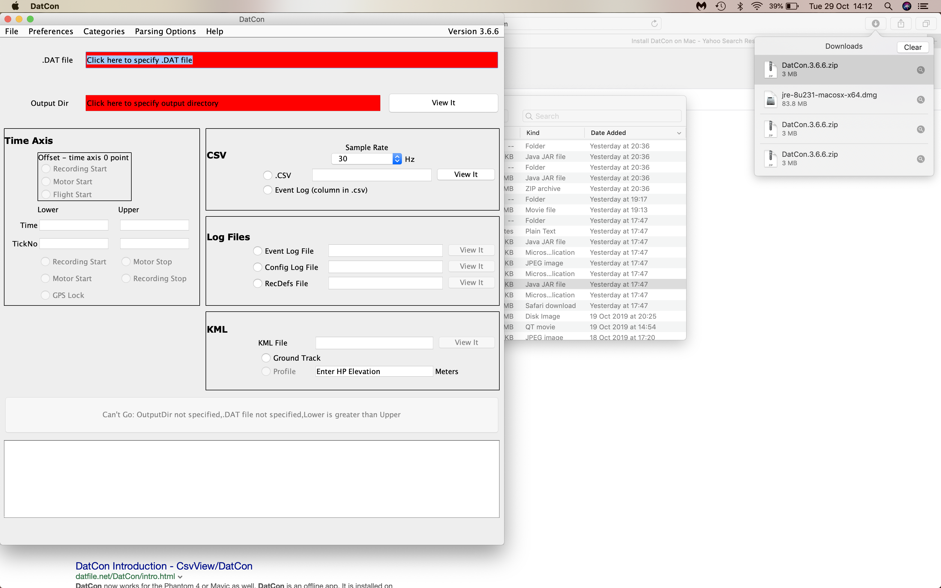941x588 pixels.
Task: Click red output directory specify field
Action: [x=232, y=103]
